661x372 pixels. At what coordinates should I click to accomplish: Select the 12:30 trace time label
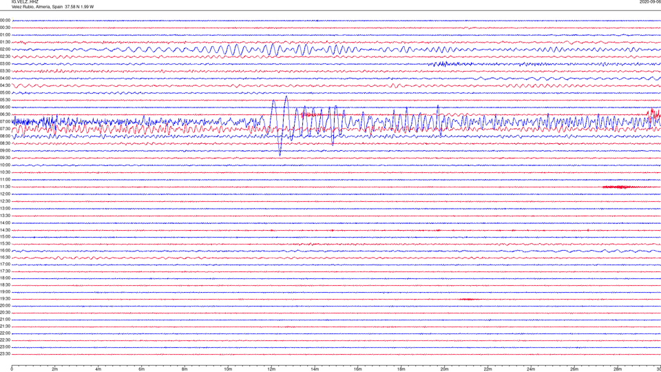6,201
